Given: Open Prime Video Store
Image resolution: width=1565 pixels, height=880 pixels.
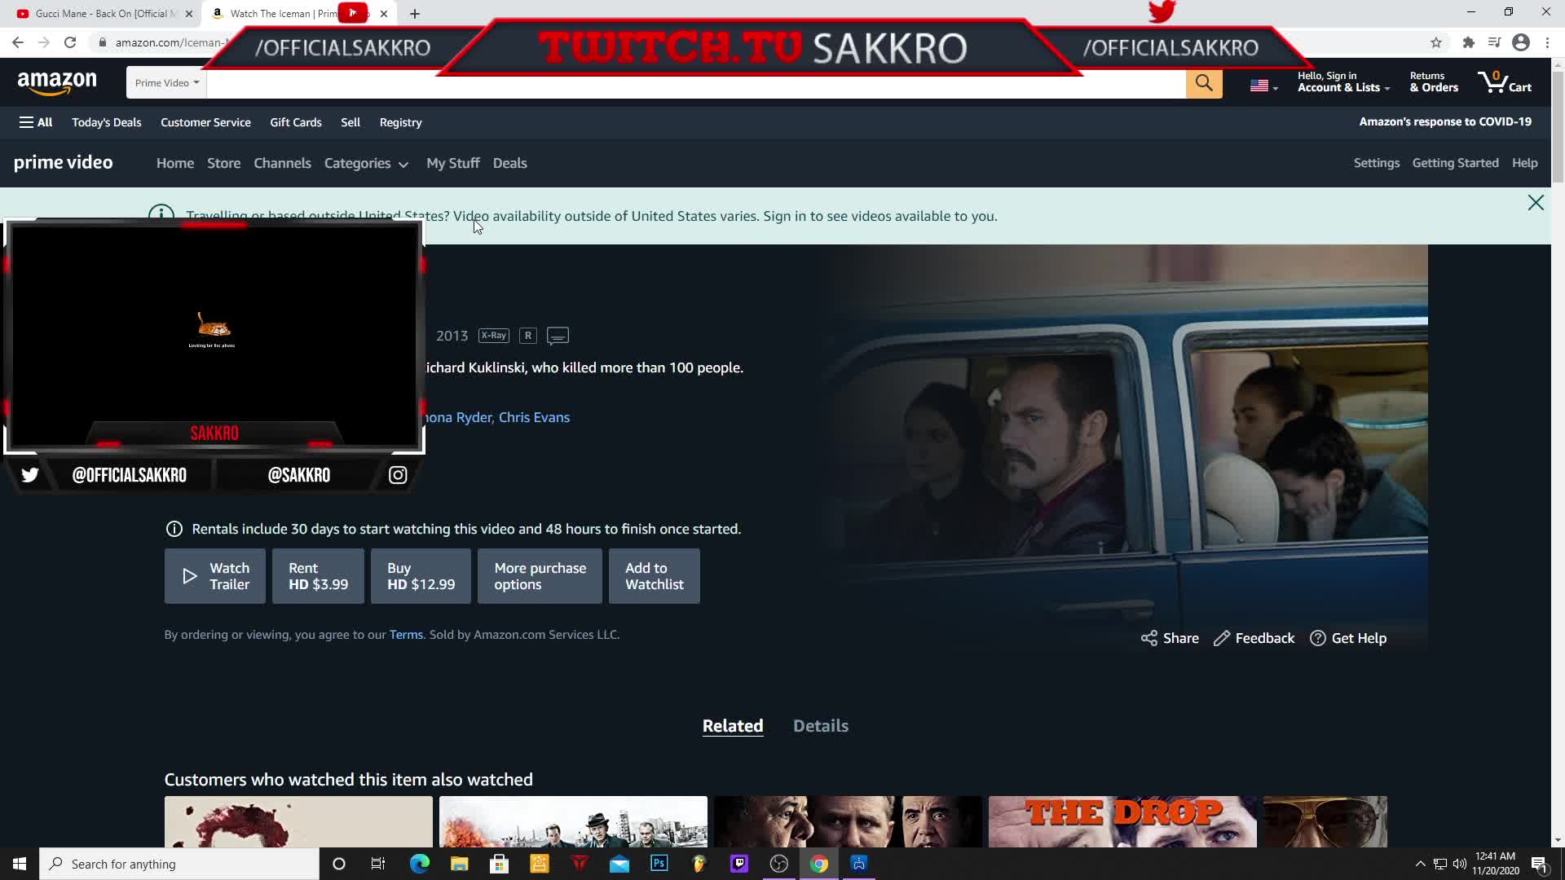Looking at the screenshot, I should (223, 163).
